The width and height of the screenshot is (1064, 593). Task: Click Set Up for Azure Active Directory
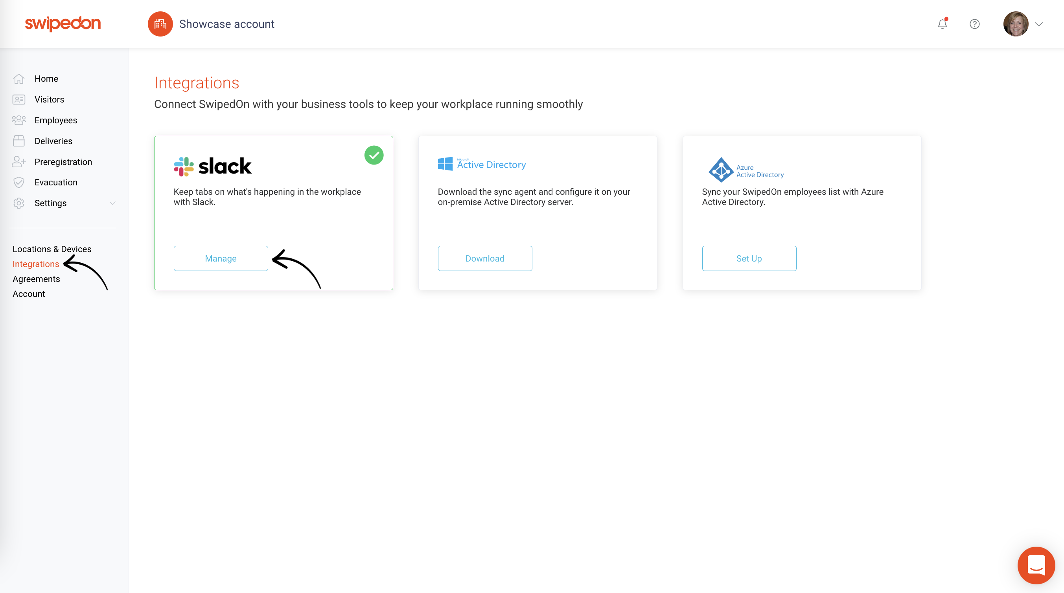[749, 258]
